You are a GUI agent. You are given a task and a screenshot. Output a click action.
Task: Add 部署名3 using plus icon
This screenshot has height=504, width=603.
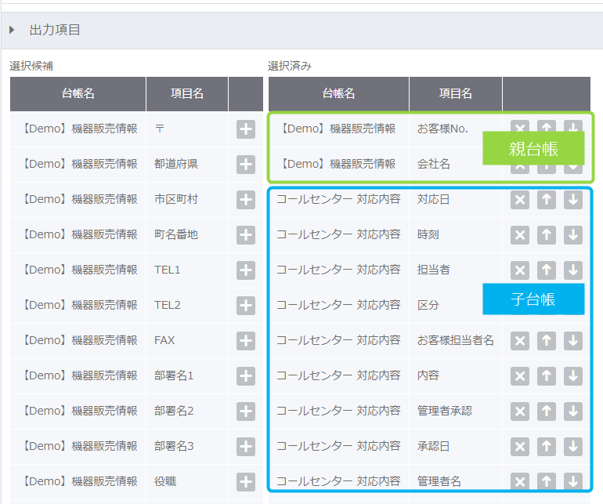(246, 447)
